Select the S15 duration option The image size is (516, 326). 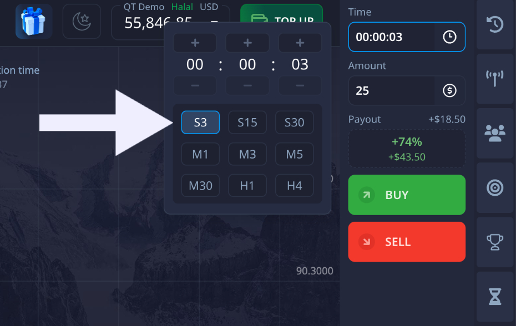pyautogui.click(x=247, y=122)
